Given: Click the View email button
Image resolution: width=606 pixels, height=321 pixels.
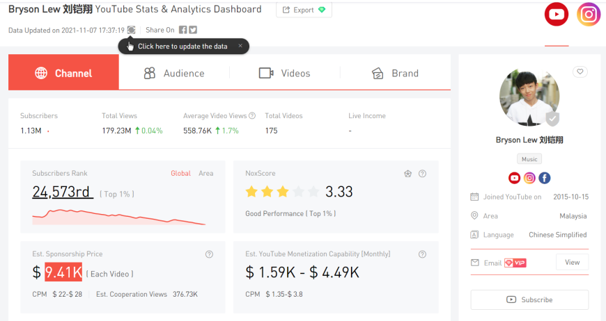Looking at the screenshot, I should (572, 263).
